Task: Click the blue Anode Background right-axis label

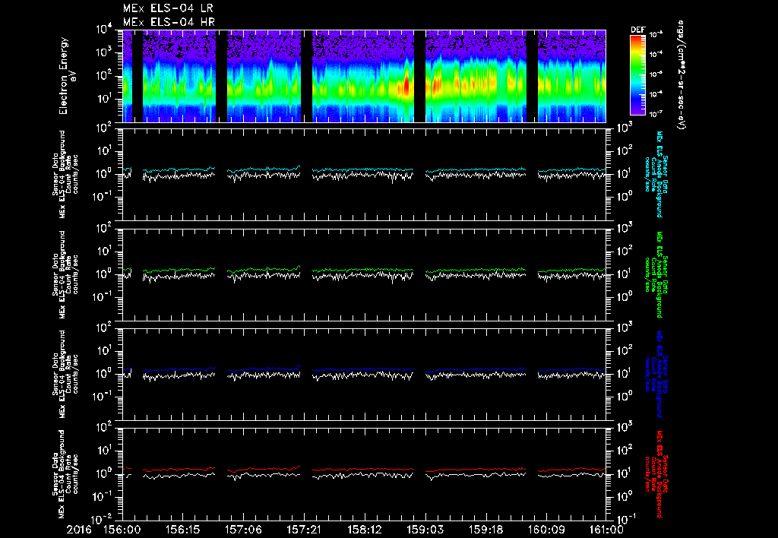Action: pyautogui.click(x=656, y=374)
